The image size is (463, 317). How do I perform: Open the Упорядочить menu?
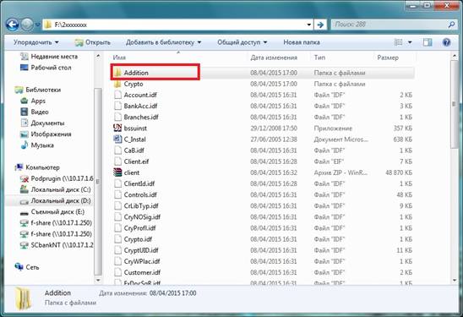[x=36, y=42]
